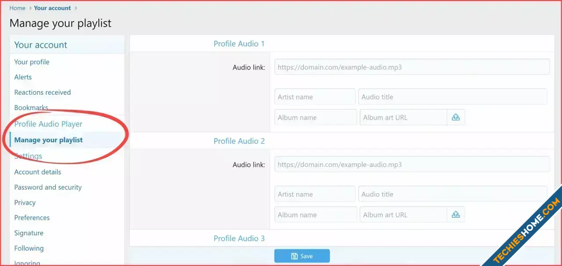562x266 pixels.
Task: Open Preferences in sidebar
Action: click(x=32, y=218)
